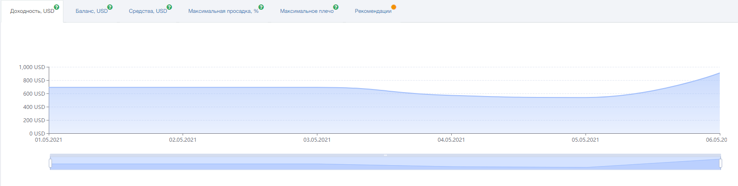Go to the Максимальное плечо tab
This screenshot has width=738, height=186.
coord(307,11)
